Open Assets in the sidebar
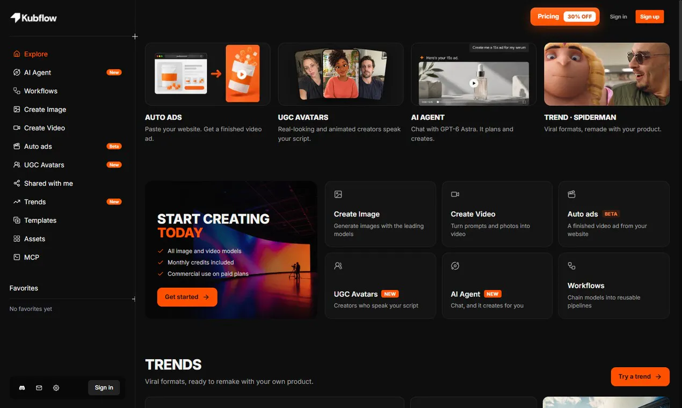This screenshot has width=682, height=408. coord(68,239)
